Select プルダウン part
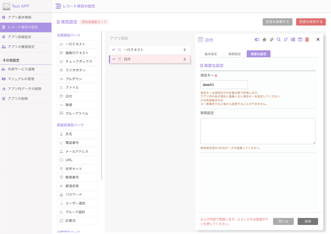Viewport: 331px width, 234px height. coord(77,79)
